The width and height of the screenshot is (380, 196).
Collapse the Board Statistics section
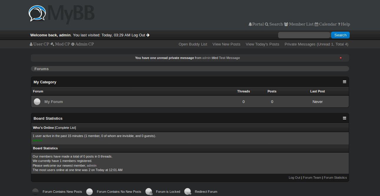[x=344, y=118]
